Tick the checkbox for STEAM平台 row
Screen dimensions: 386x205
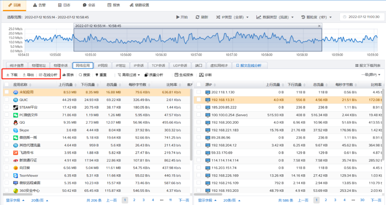pos(7,107)
